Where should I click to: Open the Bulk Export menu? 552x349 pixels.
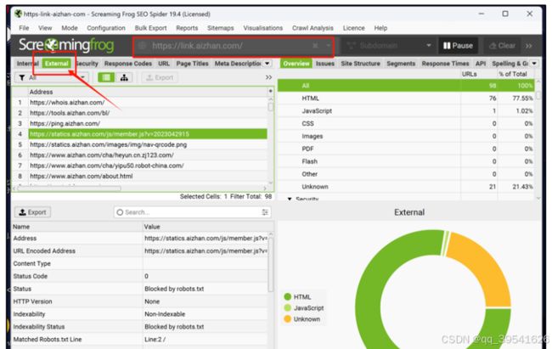[x=150, y=28]
